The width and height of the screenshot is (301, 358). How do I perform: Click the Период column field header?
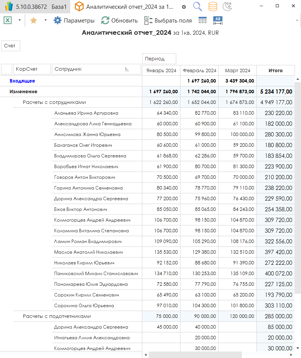pyautogui.click(x=159, y=59)
